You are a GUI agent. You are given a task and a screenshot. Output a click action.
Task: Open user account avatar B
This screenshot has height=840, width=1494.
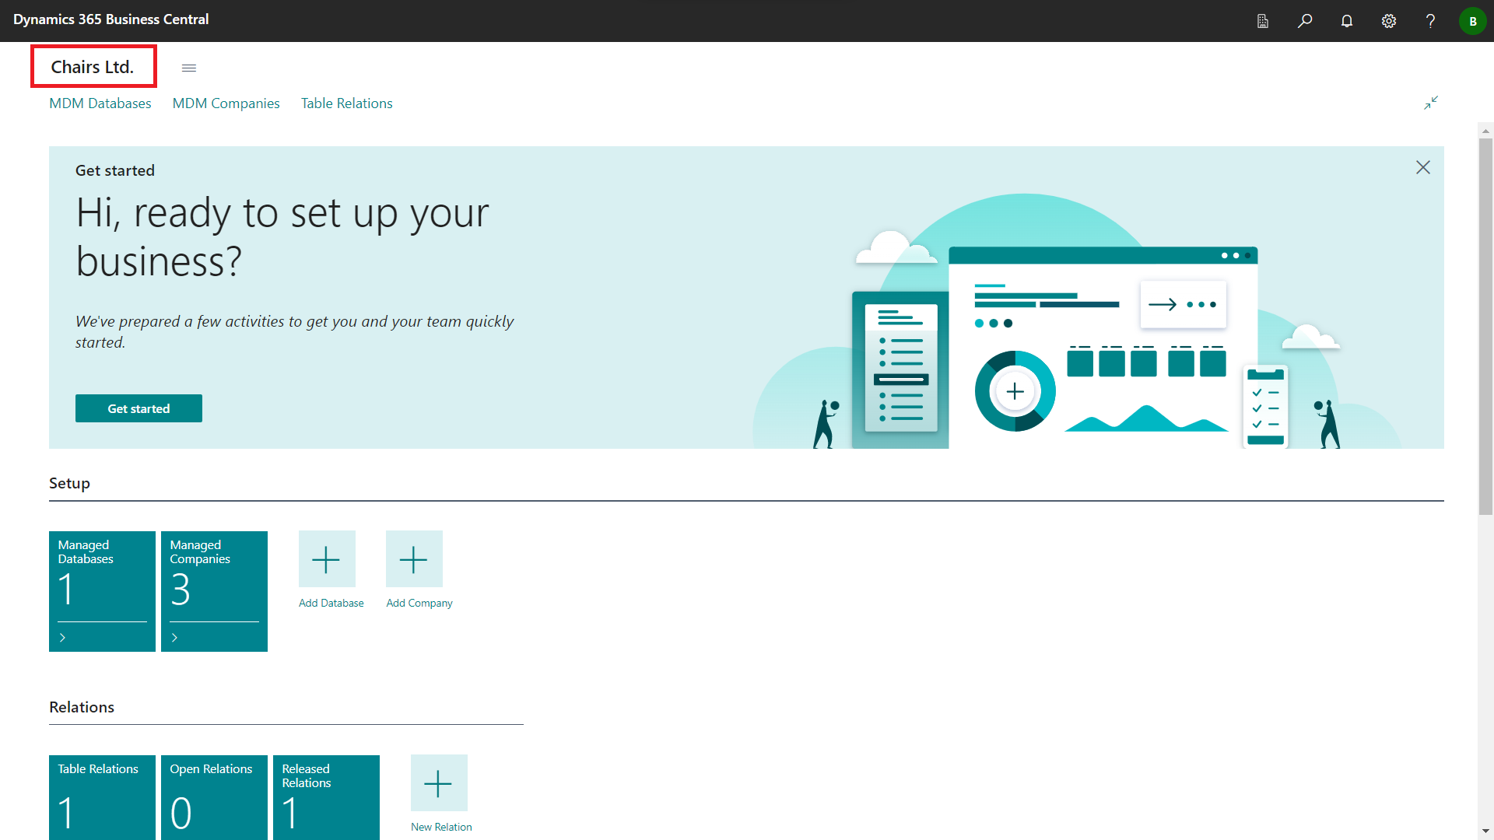(1472, 21)
